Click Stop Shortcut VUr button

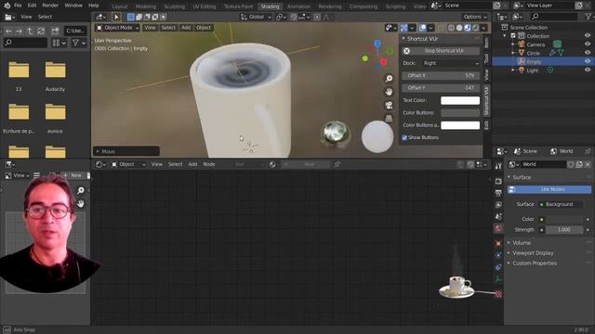pos(440,51)
